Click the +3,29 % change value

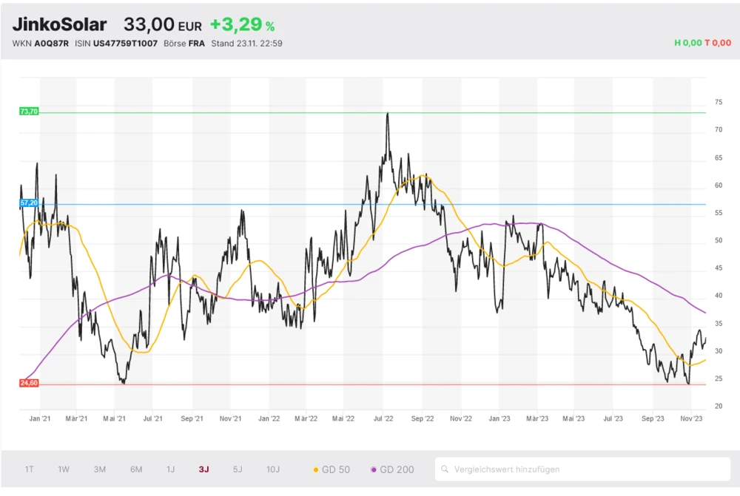click(242, 24)
